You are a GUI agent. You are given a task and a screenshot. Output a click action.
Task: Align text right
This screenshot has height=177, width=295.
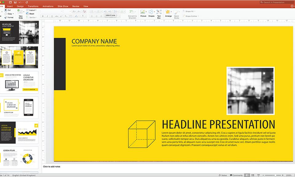click(101, 16)
